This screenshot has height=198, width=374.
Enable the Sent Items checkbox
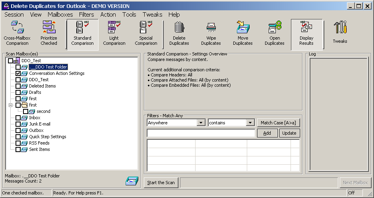(18, 149)
